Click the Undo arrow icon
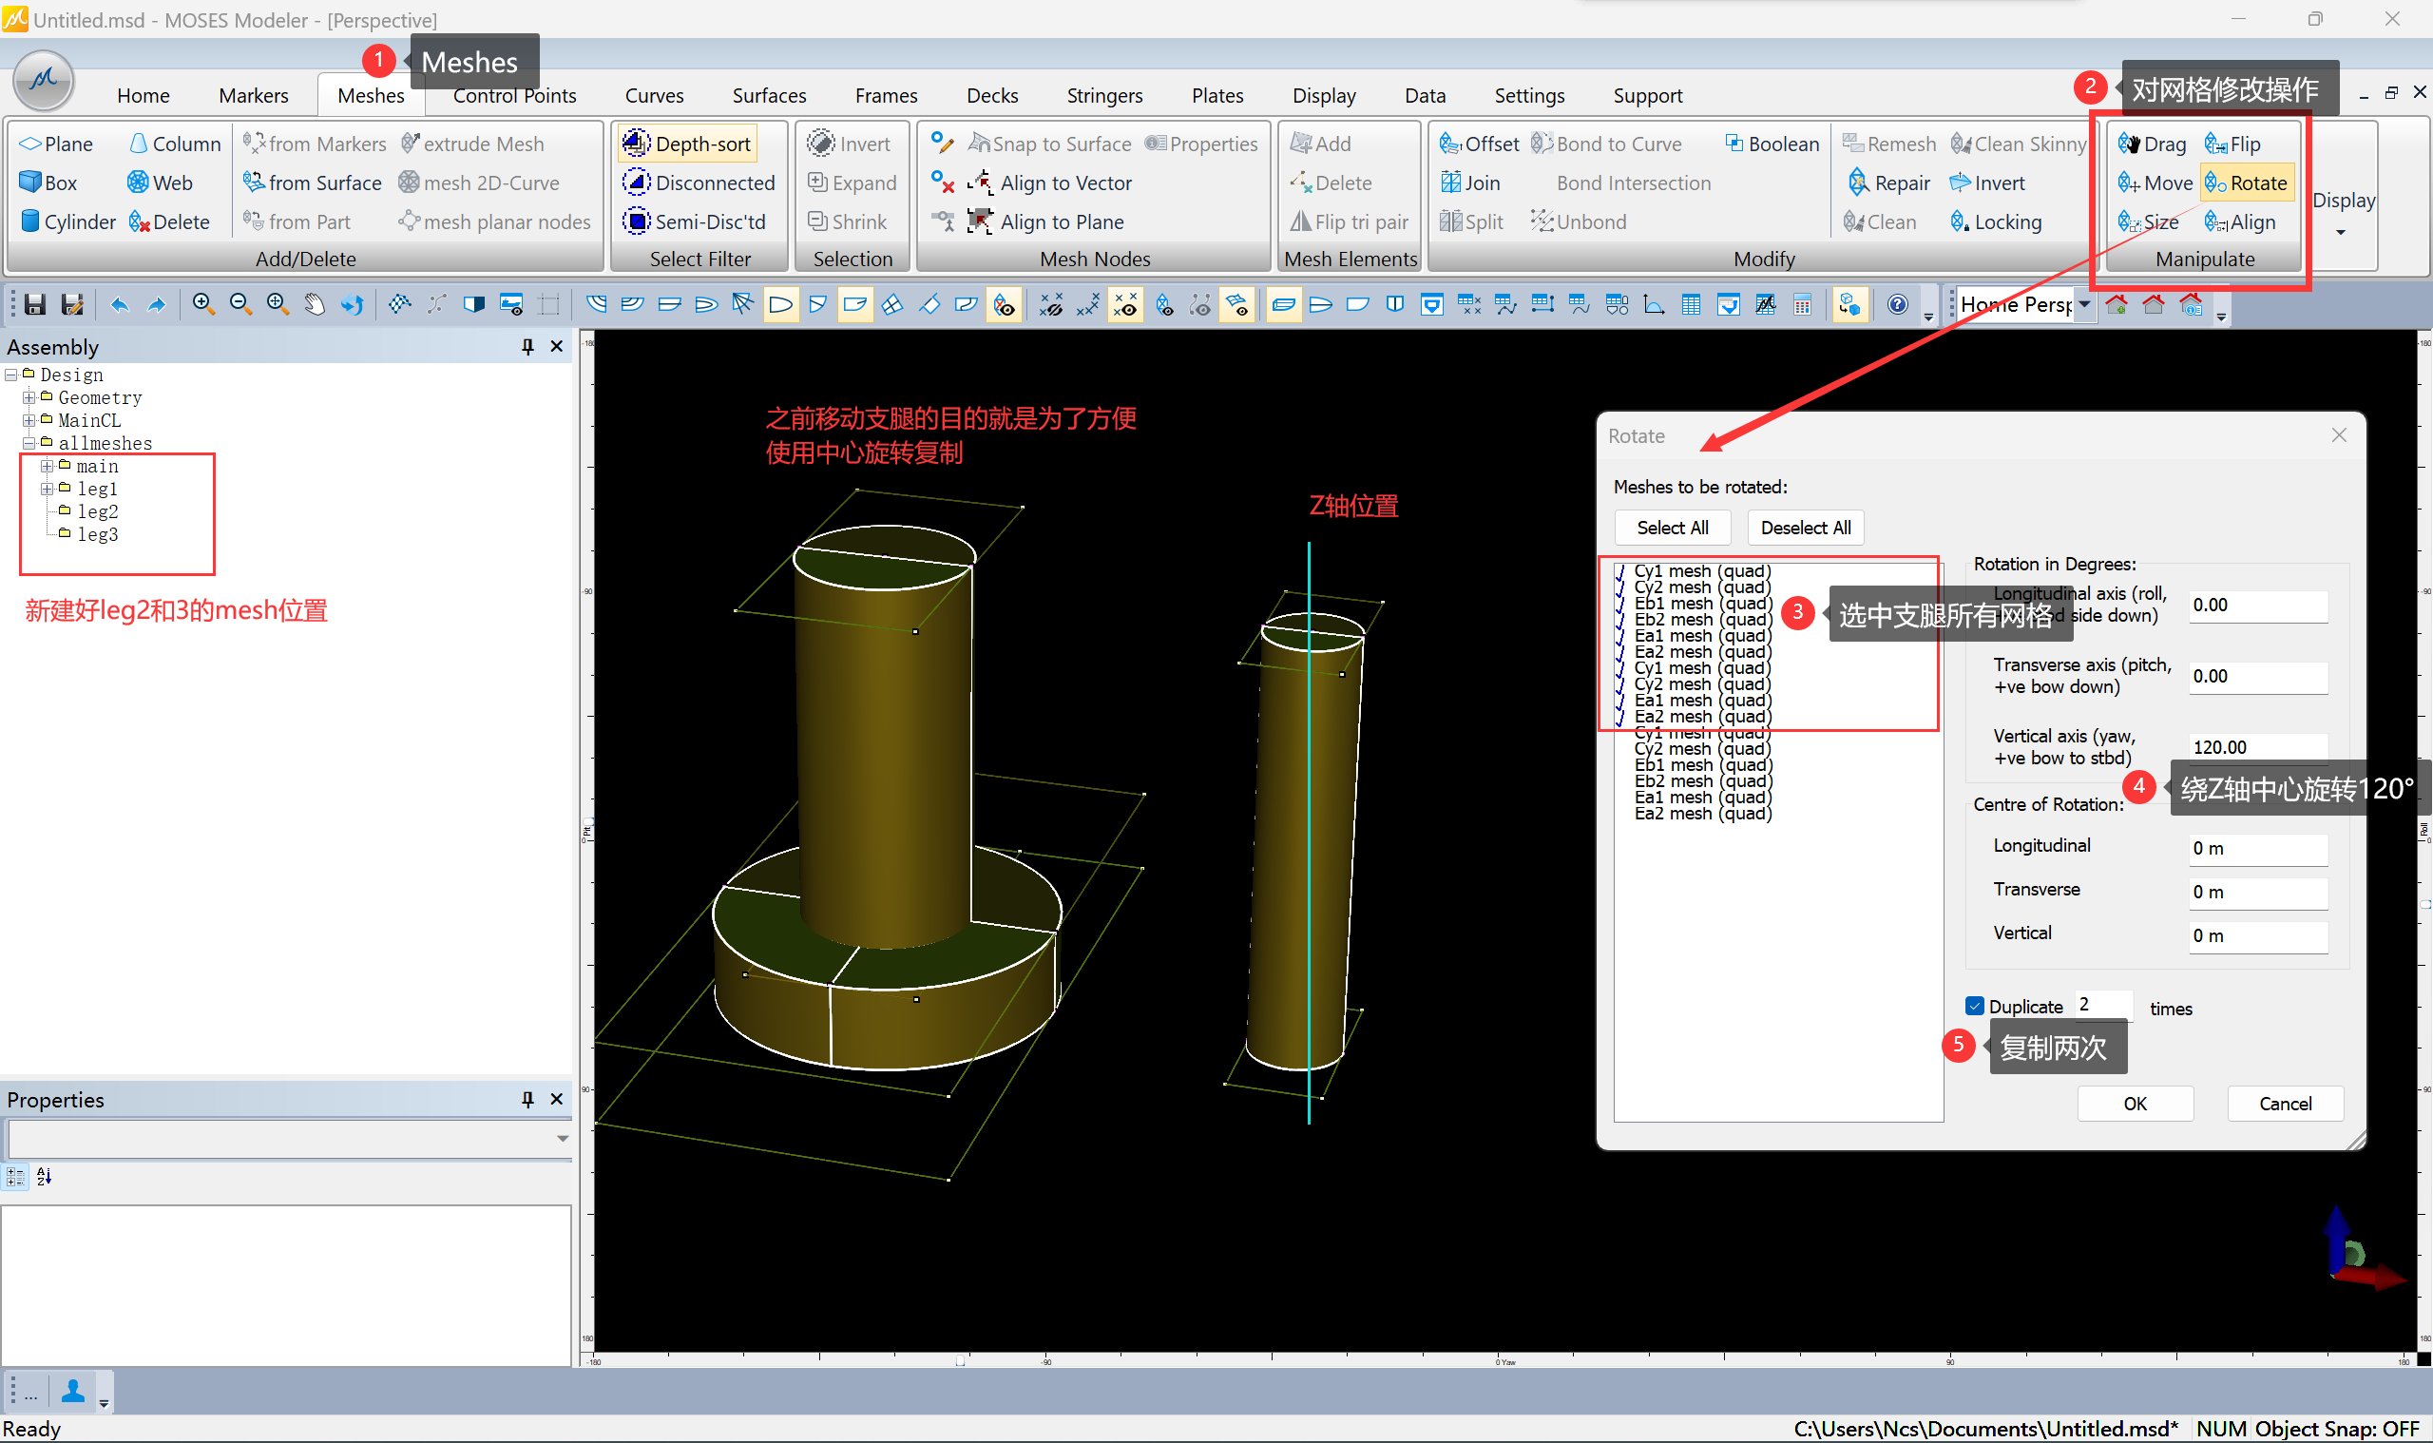The height and width of the screenshot is (1443, 2433). [x=119, y=305]
